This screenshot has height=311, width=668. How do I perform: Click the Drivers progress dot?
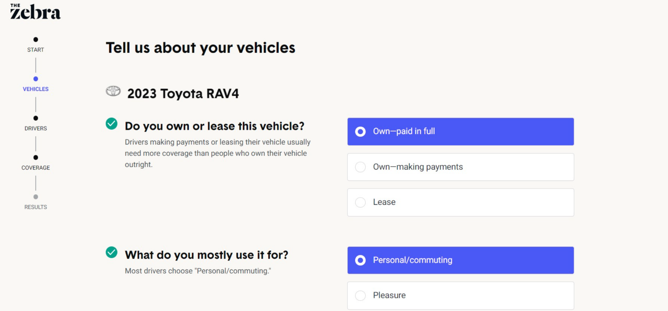pyautogui.click(x=36, y=118)
